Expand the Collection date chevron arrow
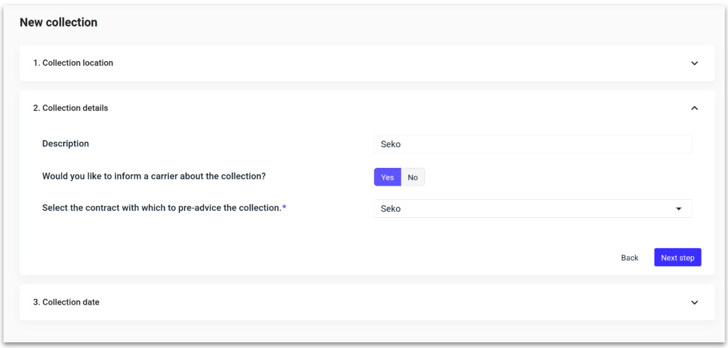 point(694,303)
